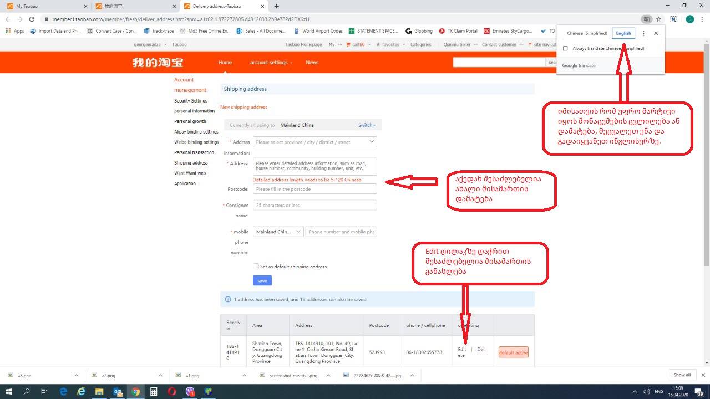Image resolution: width=710 pixels, height=399 pixels.
Task: Open the notification center icon
Action: tap(700, 392)
